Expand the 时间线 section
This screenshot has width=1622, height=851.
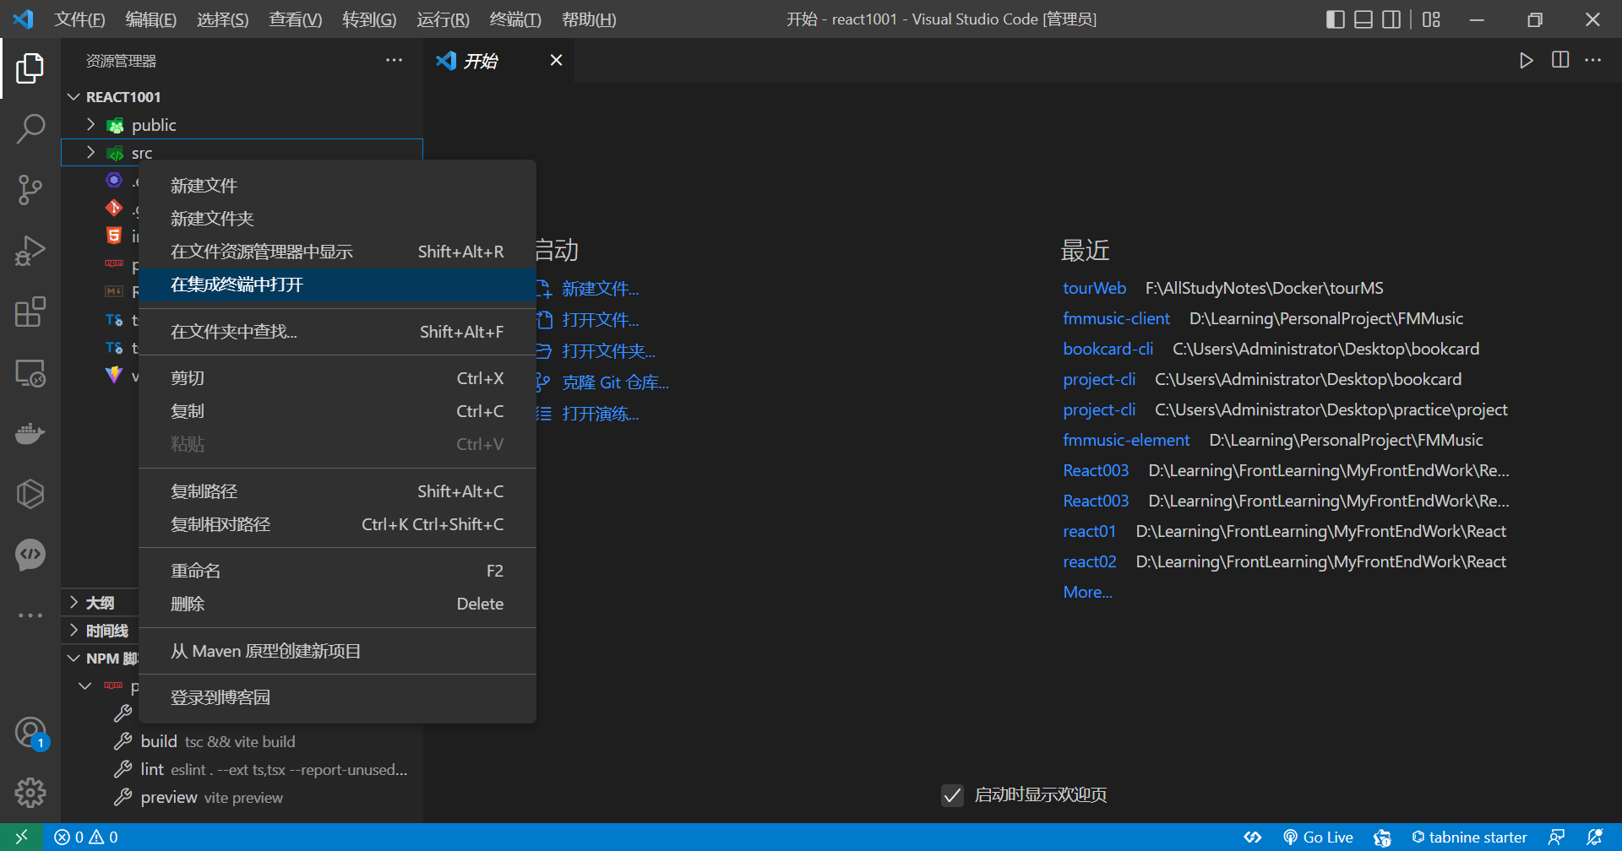tap(73, 630)
